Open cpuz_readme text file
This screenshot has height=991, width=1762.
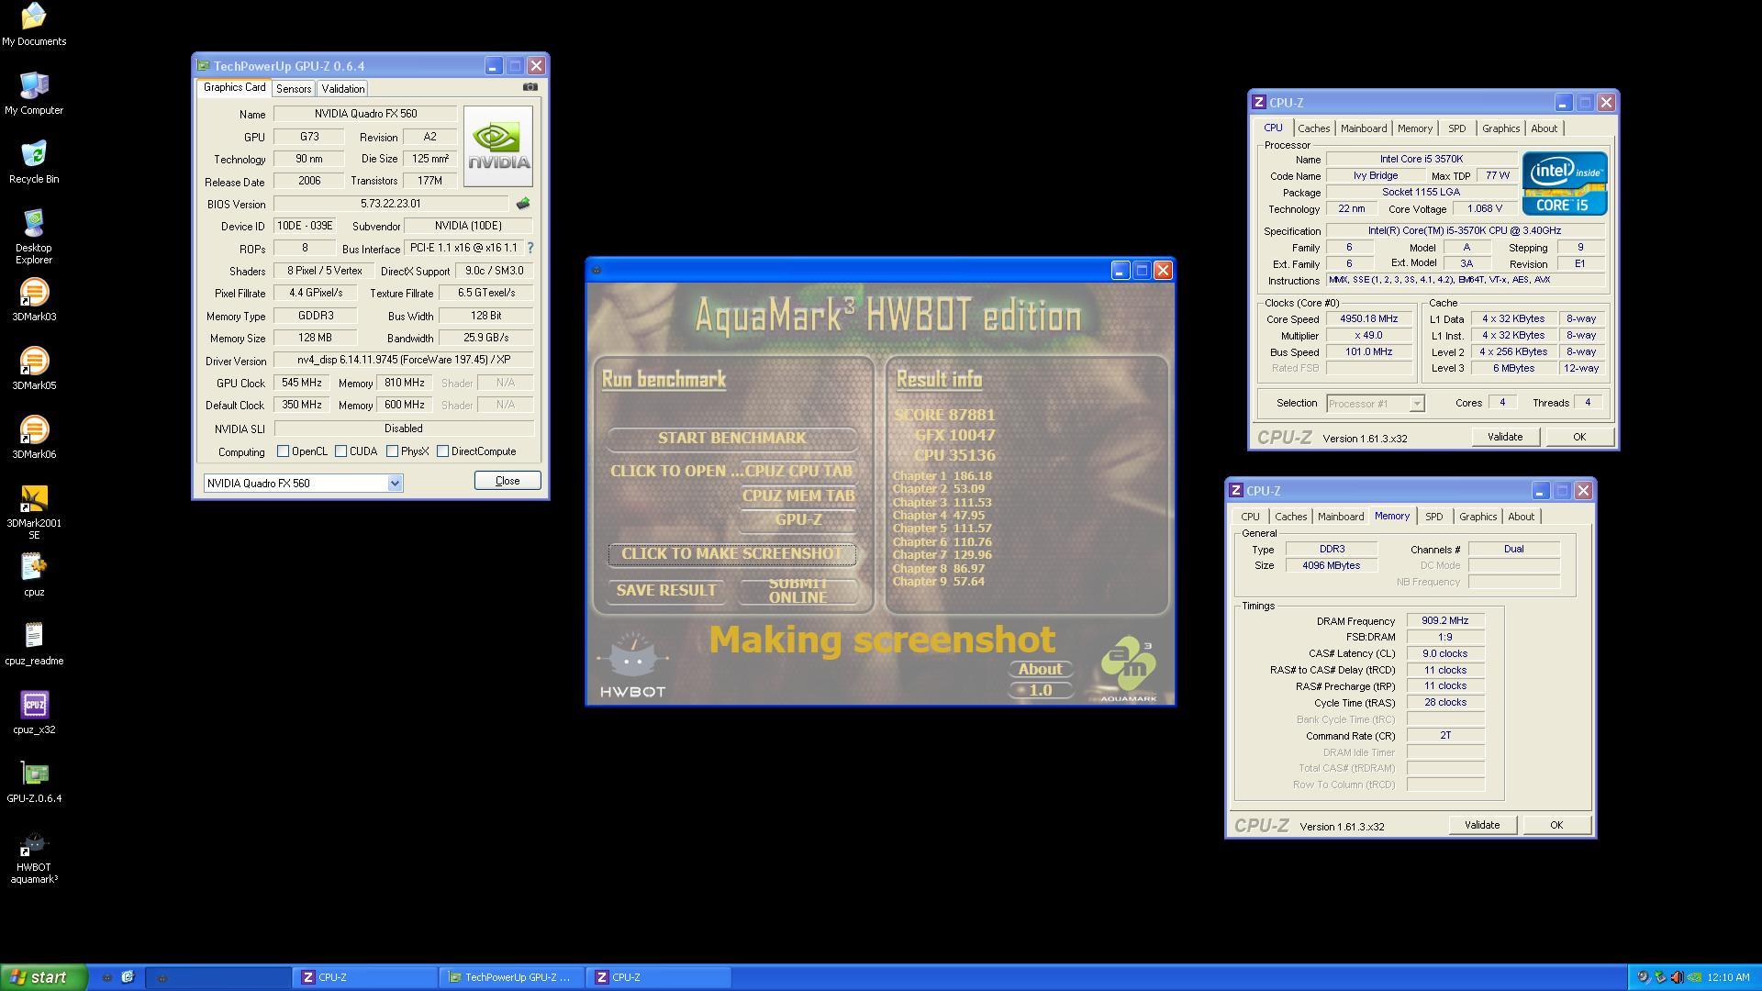pos(34,643)
